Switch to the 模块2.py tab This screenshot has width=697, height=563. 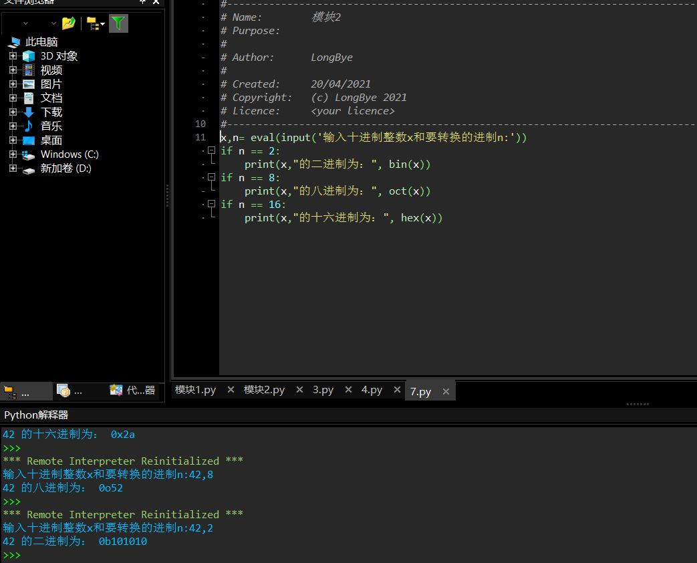[264, 390]
